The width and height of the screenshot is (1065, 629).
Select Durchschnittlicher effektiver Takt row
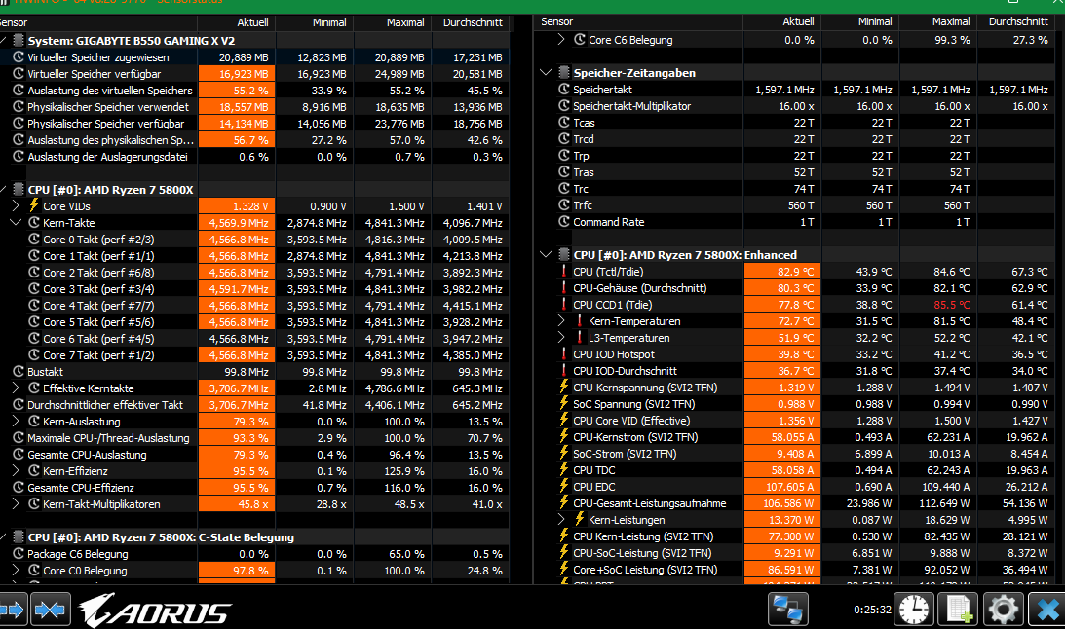click(254, 404)
